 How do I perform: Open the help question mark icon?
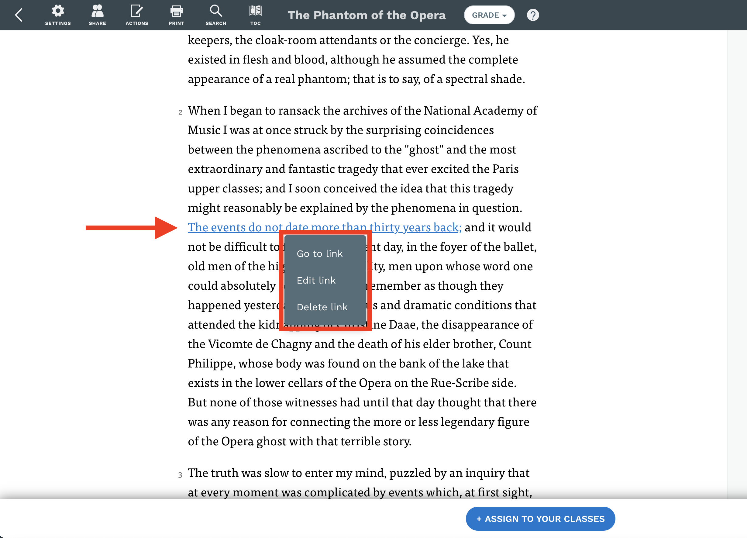(533, 15)
